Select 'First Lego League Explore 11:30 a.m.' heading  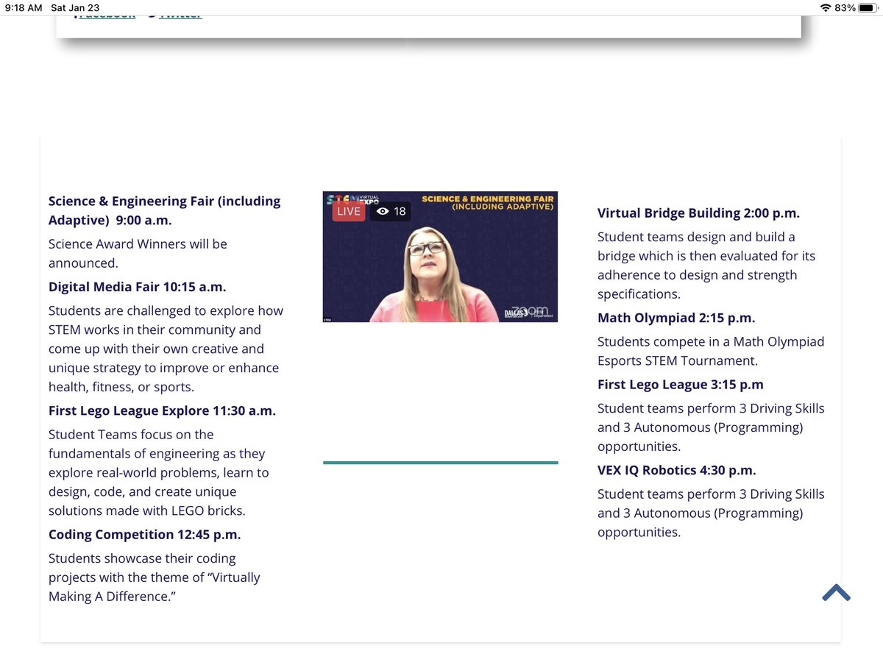click(162, 410)
